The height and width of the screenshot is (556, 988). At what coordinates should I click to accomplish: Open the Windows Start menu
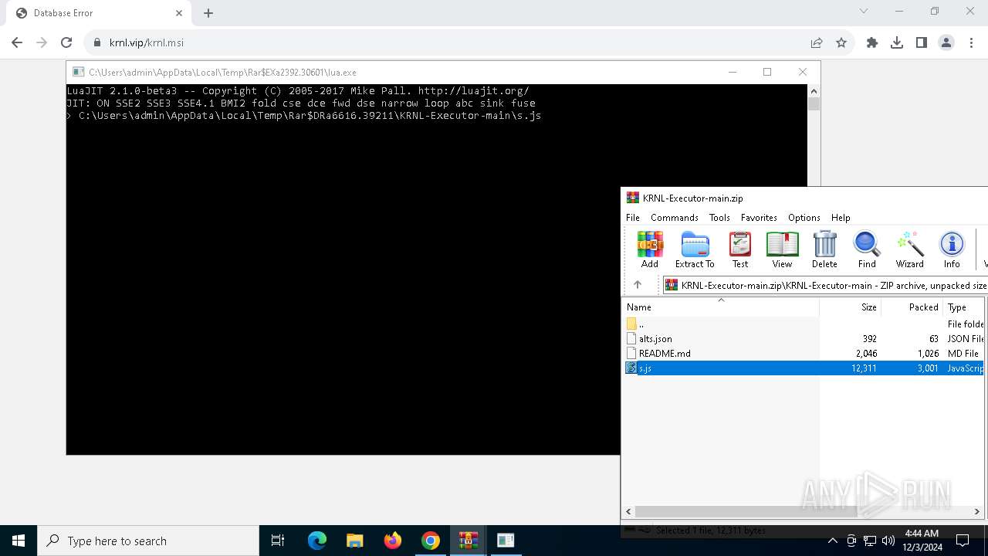click(x=19, y=541)
